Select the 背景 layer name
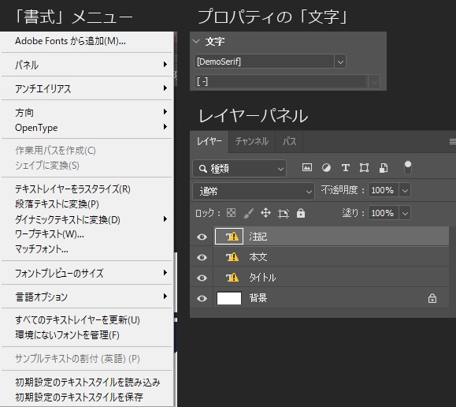The height and width of the screenshot is (407, 456). click(x=258, y=298)
